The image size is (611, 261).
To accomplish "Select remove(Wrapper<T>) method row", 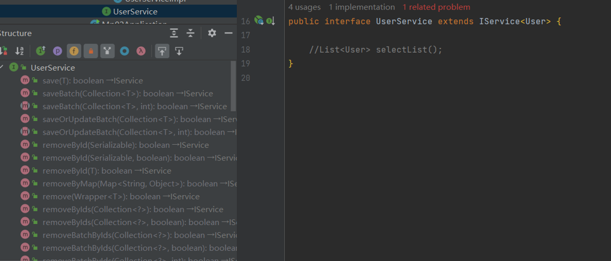I will point(121,196).
